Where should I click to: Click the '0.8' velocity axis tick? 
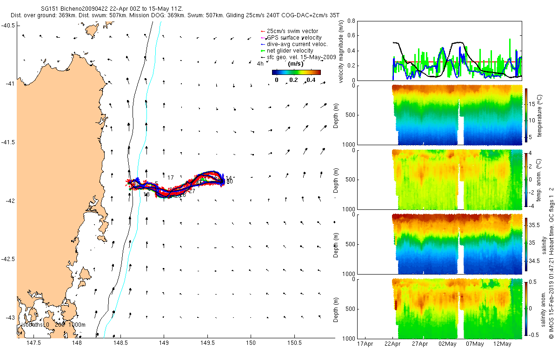351,21
